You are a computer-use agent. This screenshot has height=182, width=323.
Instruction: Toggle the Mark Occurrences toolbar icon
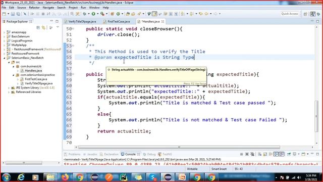[x=154, y=14]
